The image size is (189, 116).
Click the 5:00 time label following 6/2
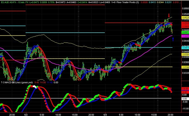42,115
